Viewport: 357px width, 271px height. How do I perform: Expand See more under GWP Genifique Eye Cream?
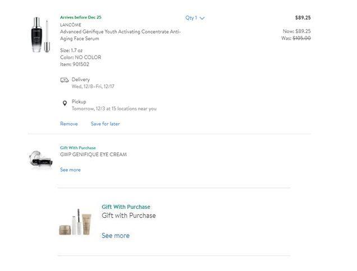pos(70,170)
